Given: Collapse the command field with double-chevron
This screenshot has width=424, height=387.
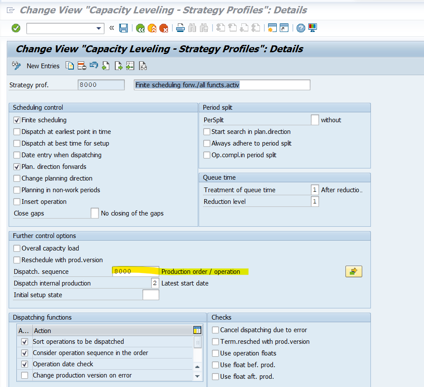Looking at the screenshot, I should pyautogui.click(x=112, y=28).
